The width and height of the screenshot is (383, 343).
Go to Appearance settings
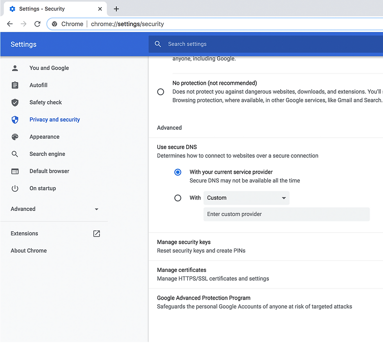click(44, 137)
